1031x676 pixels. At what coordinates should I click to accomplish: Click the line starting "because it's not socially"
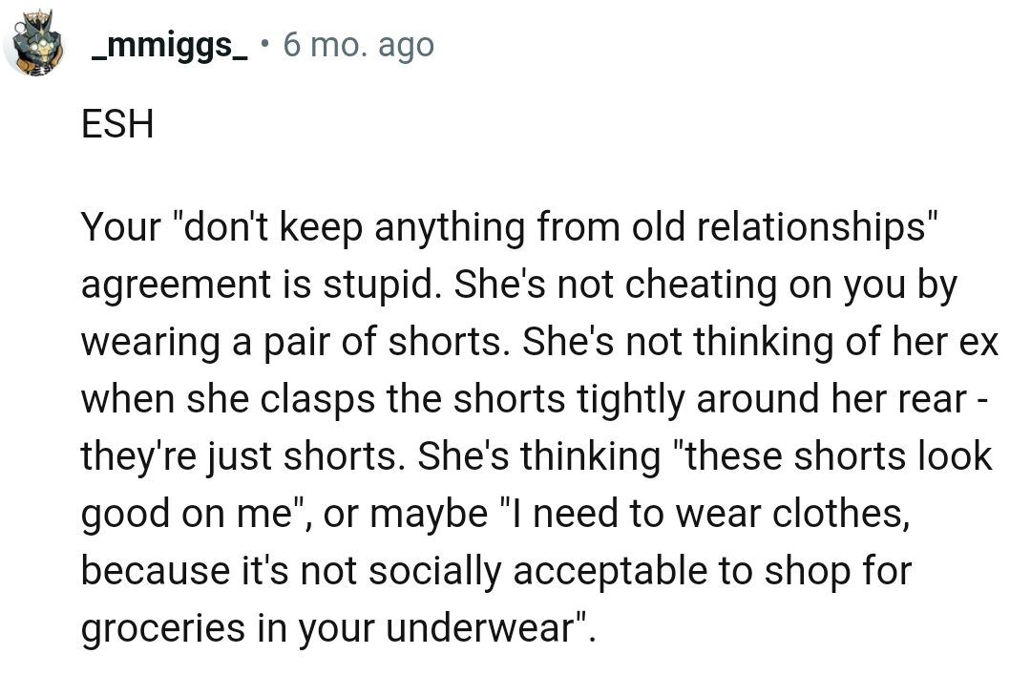tap(495, 571)
